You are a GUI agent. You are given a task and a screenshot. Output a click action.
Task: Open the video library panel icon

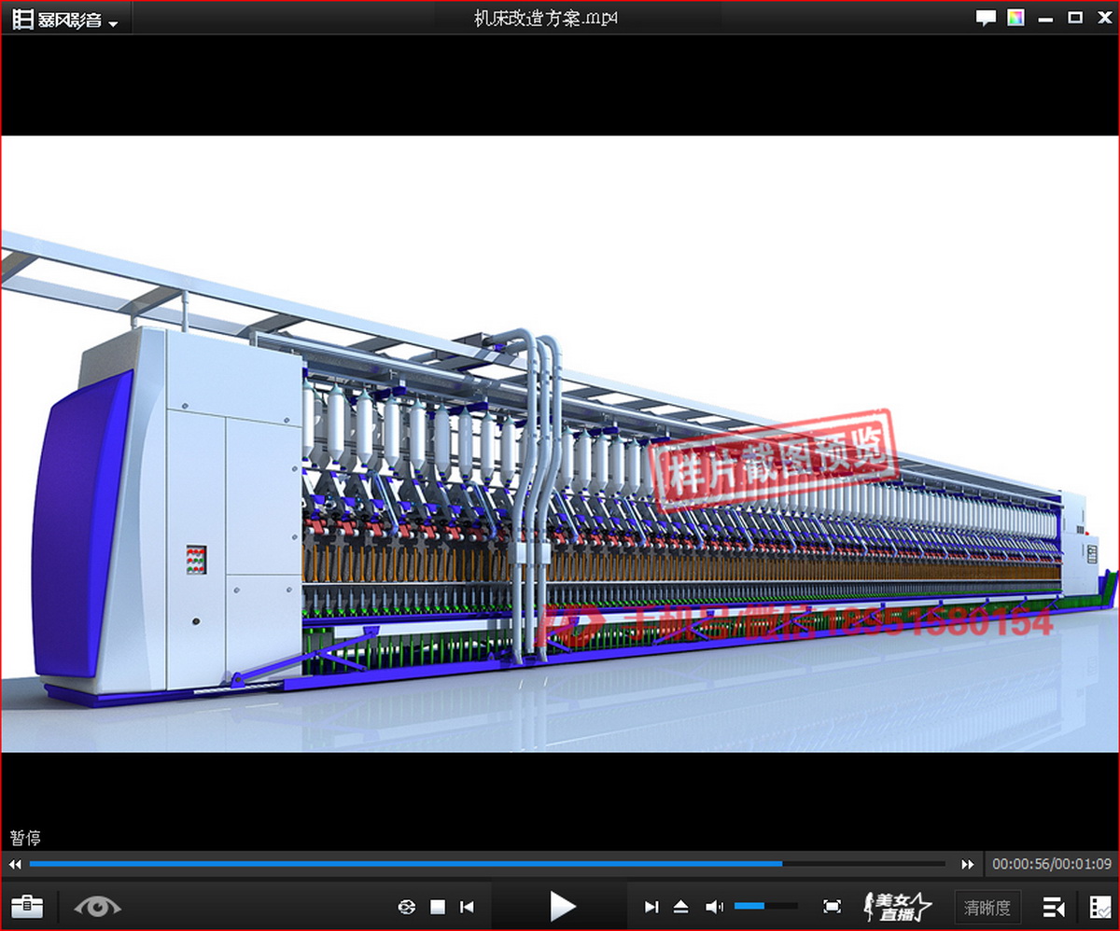tap(1099, 906)
